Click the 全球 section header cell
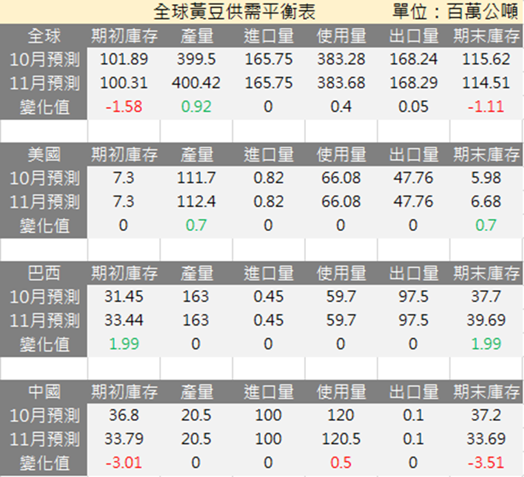 click(44, 36)
